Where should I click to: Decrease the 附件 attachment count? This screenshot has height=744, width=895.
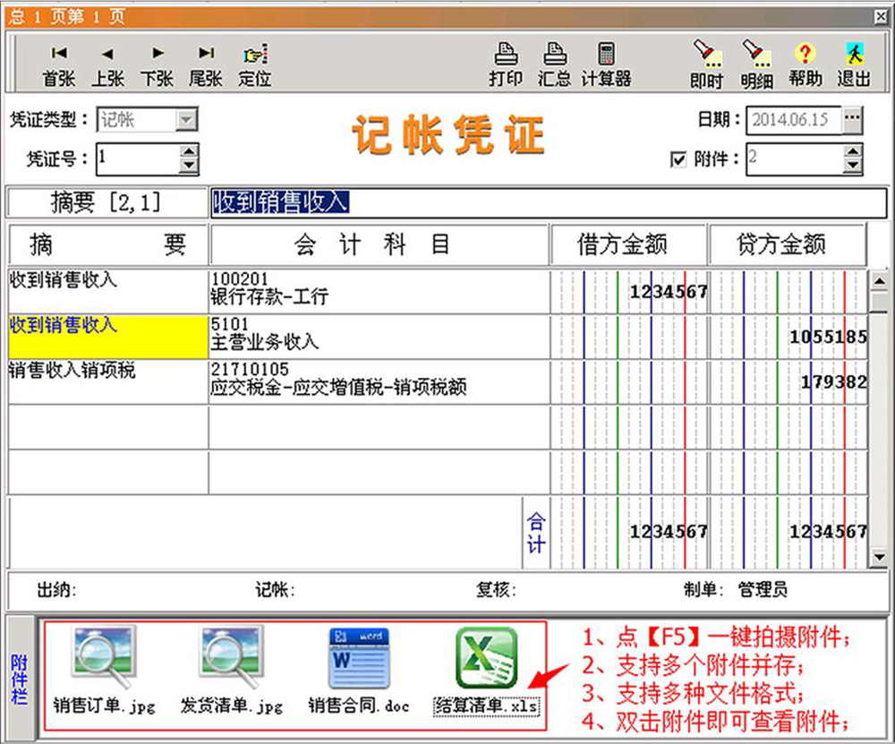click(853, 167)
